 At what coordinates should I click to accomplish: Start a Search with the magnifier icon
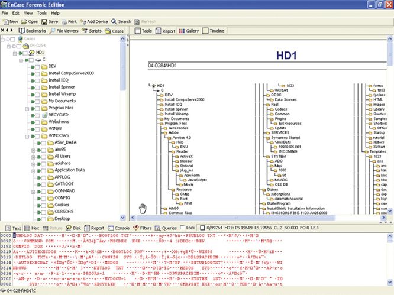114,22
